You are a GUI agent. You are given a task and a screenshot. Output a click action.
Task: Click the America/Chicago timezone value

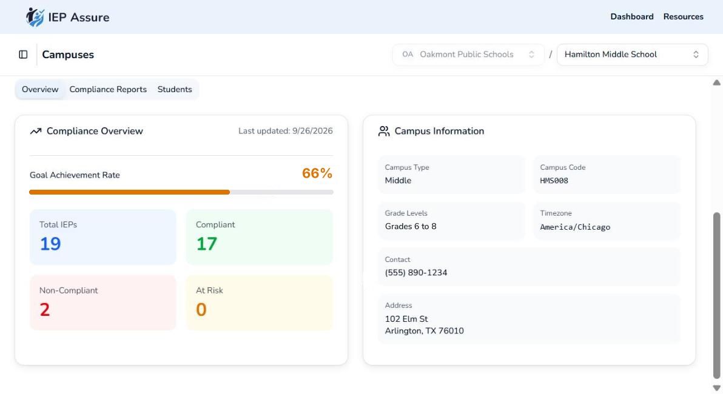click(575, 227)
